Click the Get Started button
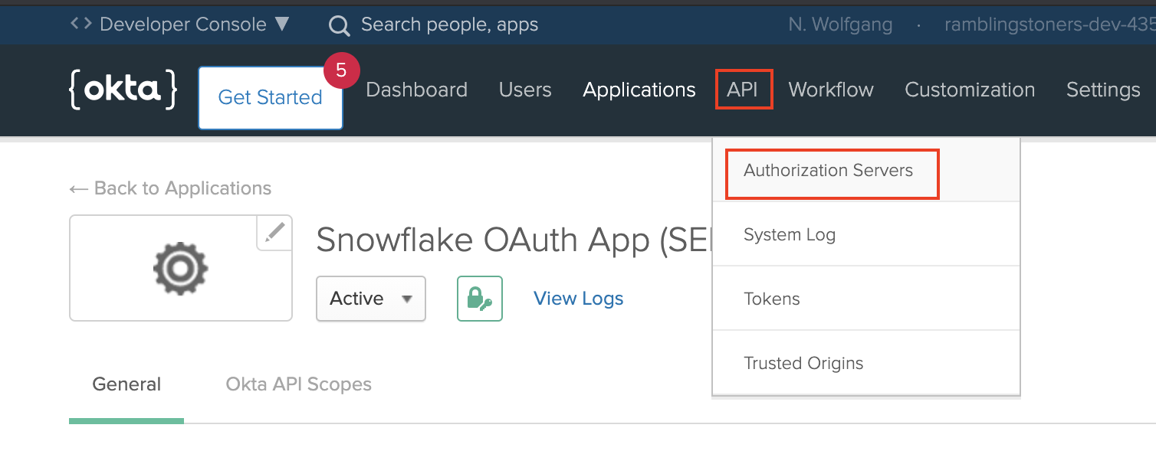The height and width of the screenshot is (464, 1156). click(270, 97)
